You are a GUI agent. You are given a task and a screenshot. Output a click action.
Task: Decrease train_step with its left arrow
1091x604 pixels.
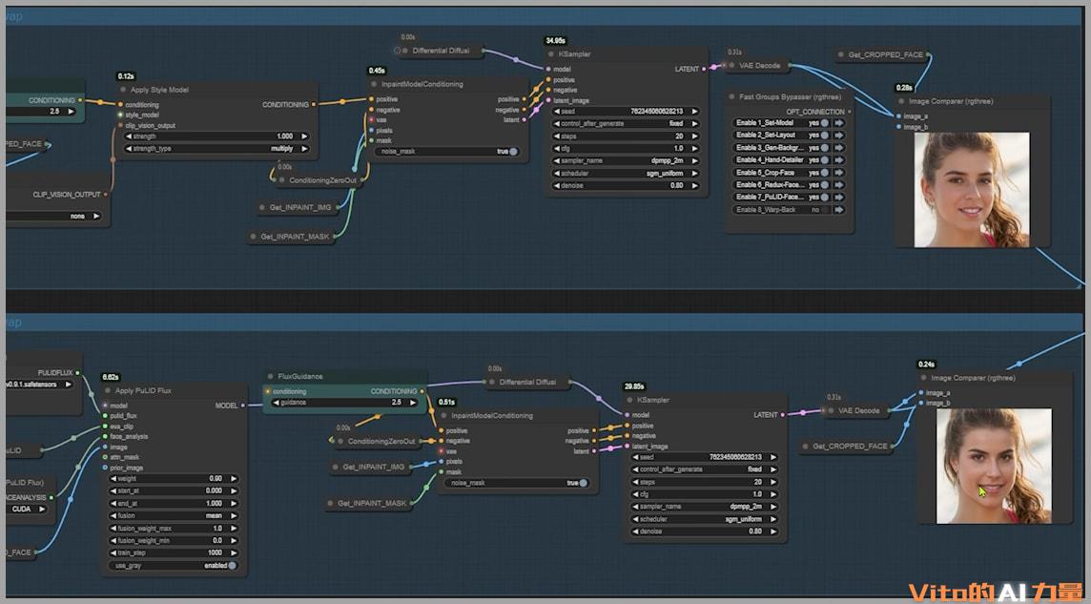114,552
